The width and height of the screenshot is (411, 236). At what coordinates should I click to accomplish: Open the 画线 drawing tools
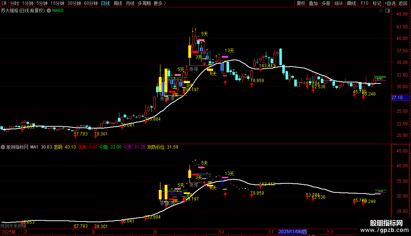tap(351, 3)
